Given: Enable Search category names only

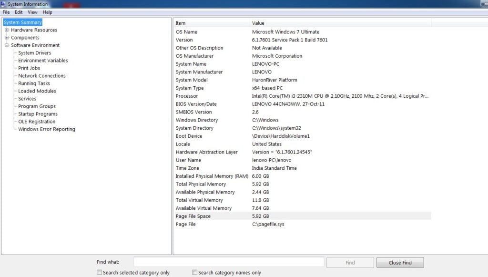Looking at the screenshot, I should coord(194,272).
